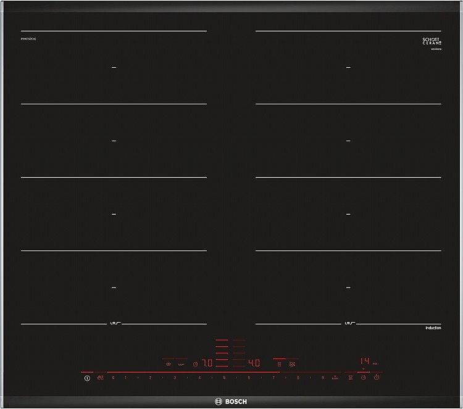Set power level 5 on the slider
This screenshot has width=463, height=409.
tap(224, 378)
